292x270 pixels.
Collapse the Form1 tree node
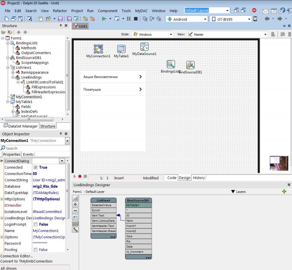(x=3, y=38)
